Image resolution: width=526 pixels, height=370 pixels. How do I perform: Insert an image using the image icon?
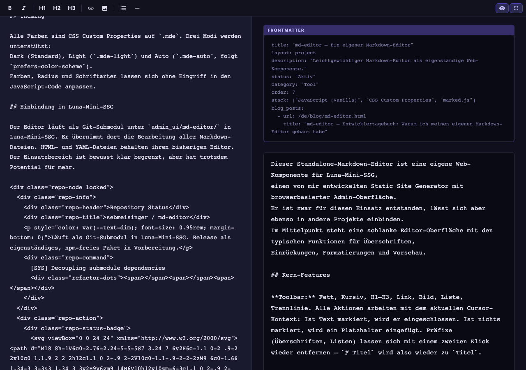[x=105, y=8]
